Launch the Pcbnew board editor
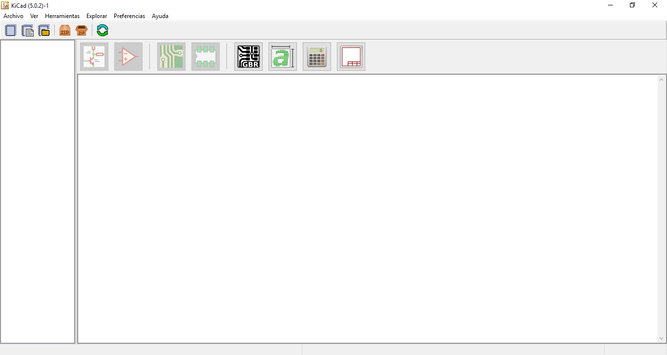Image resolution: width=667 pixels, height=355 pixels. pyautogui.click(x=171, y=57)
